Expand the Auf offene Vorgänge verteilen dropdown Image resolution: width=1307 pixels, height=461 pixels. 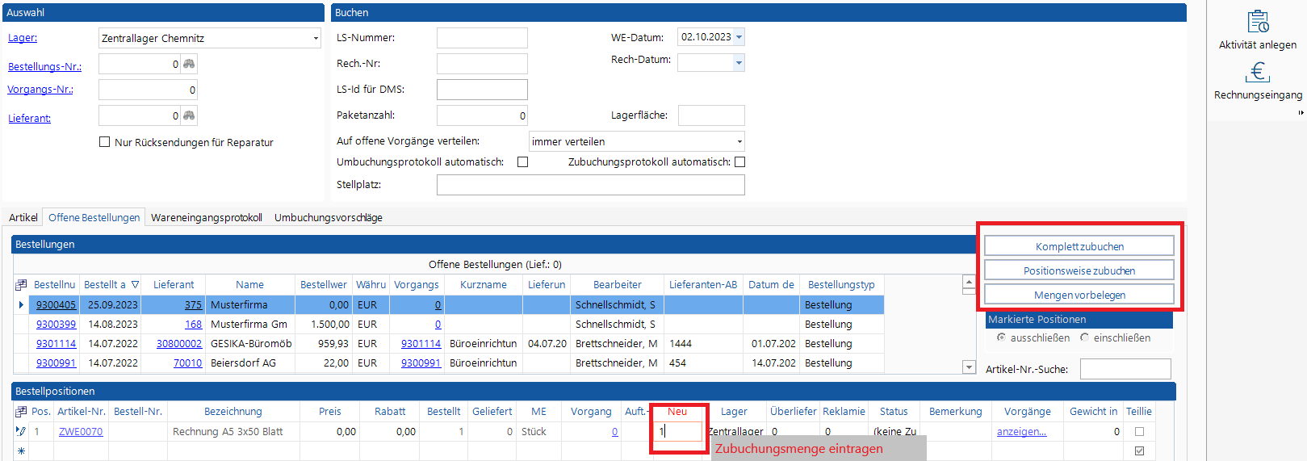[x=739, y=142]
